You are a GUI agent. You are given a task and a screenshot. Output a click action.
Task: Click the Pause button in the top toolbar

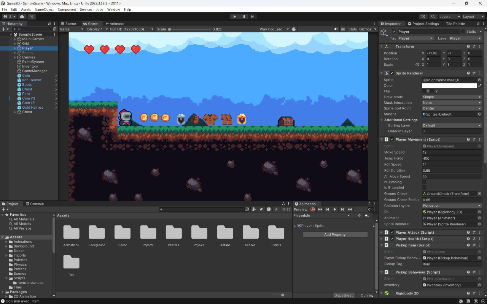pos(244,17)
